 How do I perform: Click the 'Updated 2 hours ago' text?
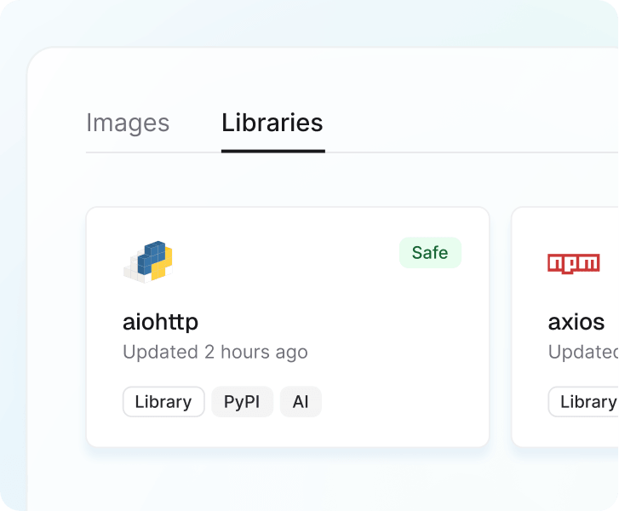[x=215, y=352]
